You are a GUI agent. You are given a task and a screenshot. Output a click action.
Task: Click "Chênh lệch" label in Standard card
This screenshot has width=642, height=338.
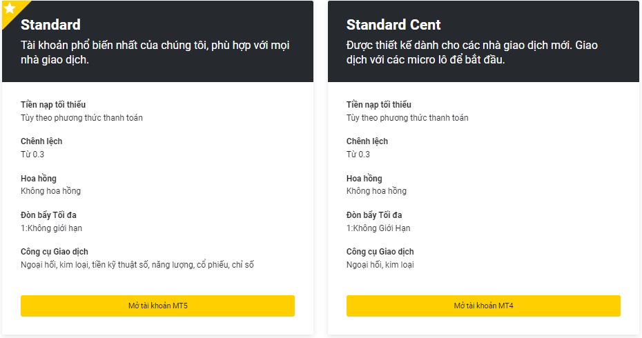[x=41, y=141]
